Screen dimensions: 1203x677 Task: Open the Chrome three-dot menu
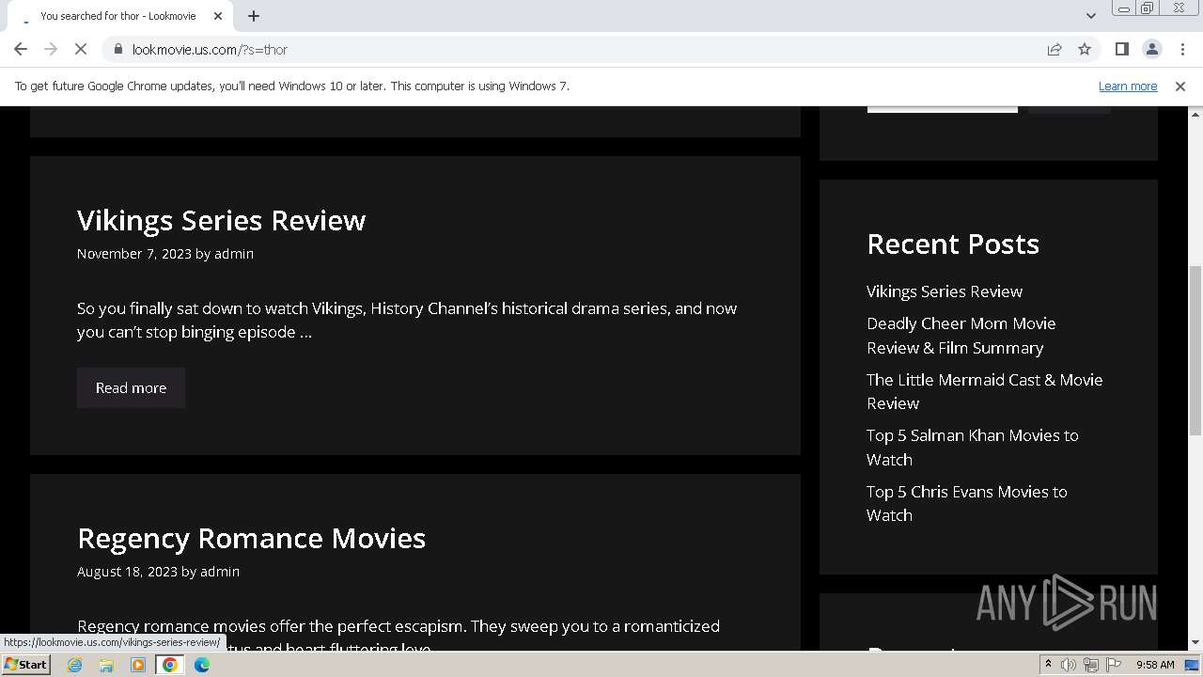click(1182, 49)
